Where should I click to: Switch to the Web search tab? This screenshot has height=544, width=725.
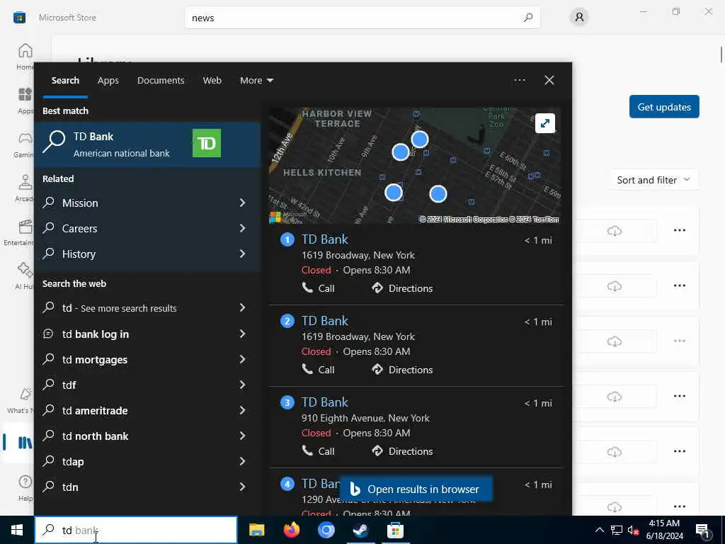(212, 81)
